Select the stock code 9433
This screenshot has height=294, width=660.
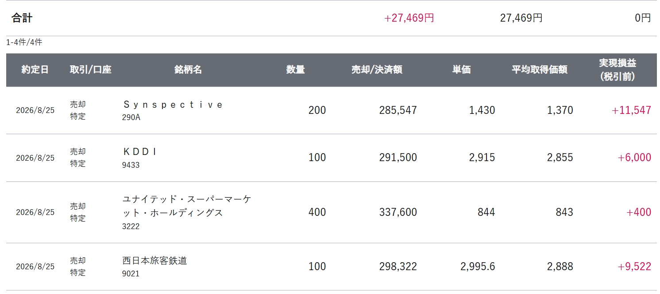click(131, 165)
